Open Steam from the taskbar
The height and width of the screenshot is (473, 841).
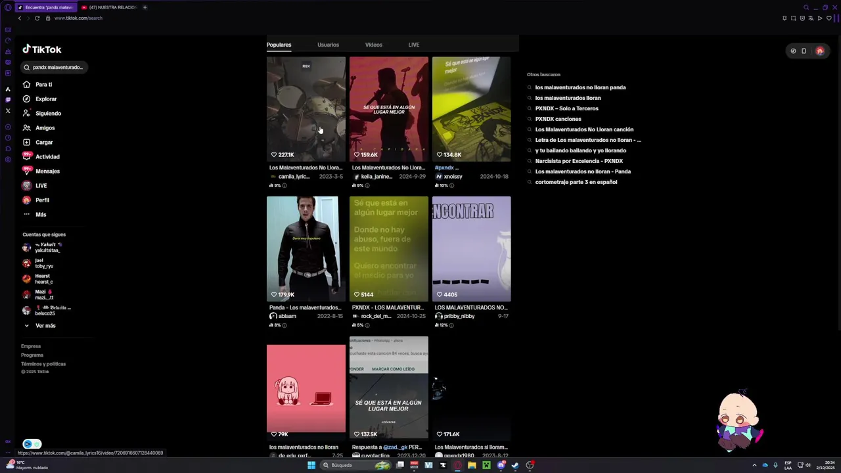click(x=515, y=465)
